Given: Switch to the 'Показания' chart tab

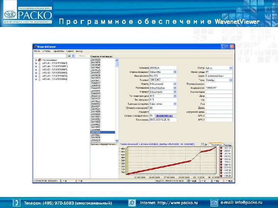Looking at the screenshot, I should tap(215, 145).
